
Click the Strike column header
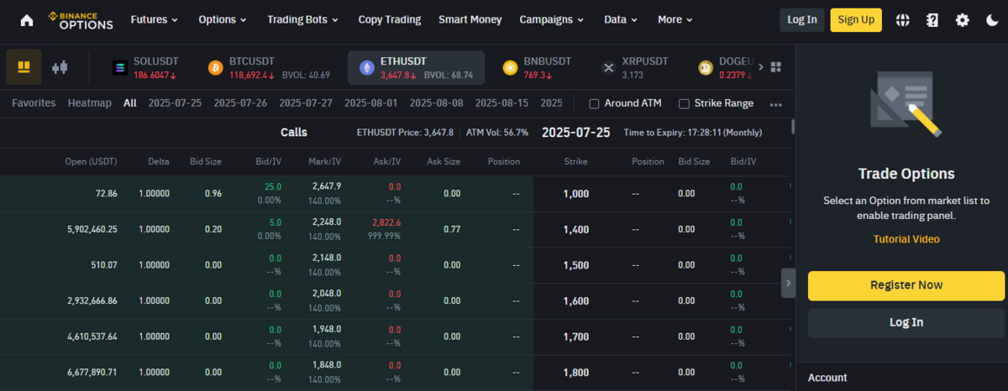575,161
